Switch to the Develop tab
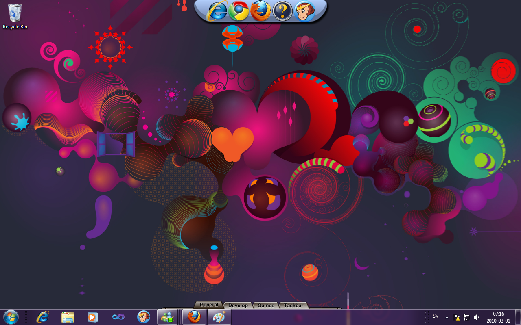The height and width of the screenshot is (325, 521). 238,305
